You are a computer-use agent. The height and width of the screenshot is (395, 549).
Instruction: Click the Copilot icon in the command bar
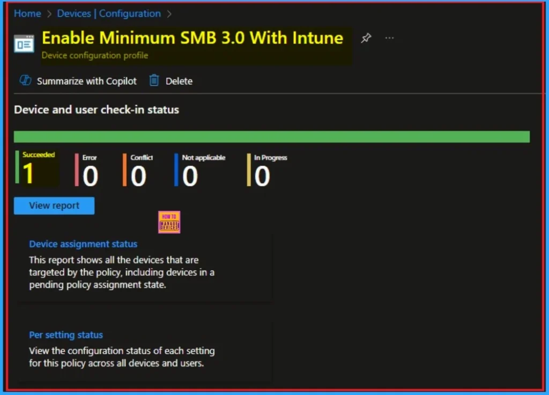point(26,81)
